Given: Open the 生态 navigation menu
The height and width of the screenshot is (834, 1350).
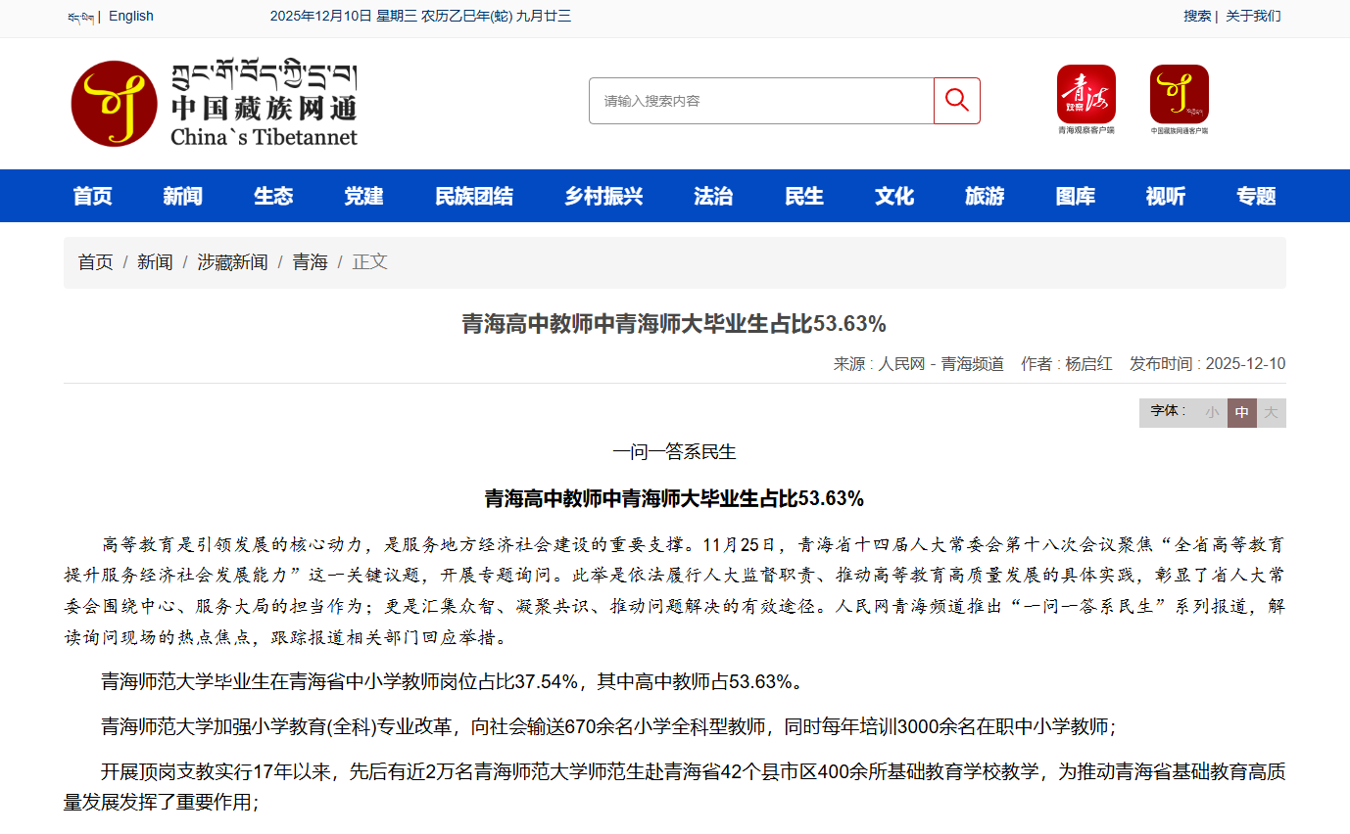Looking at the screenshot, I should (273, 196).
